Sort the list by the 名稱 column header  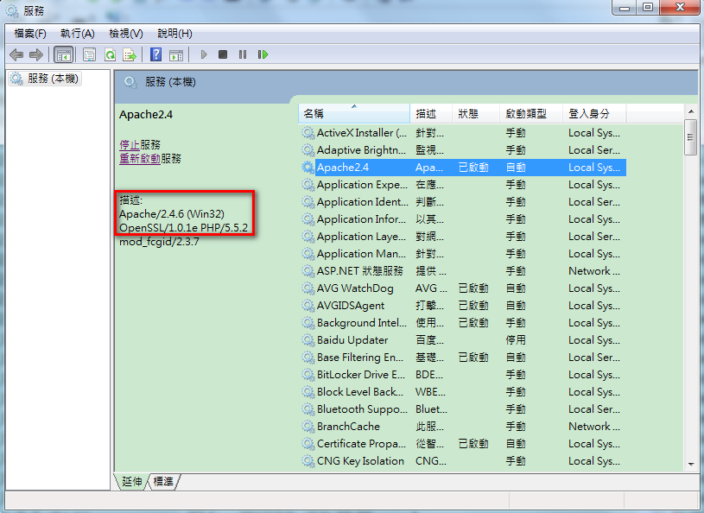coord(354,113)
